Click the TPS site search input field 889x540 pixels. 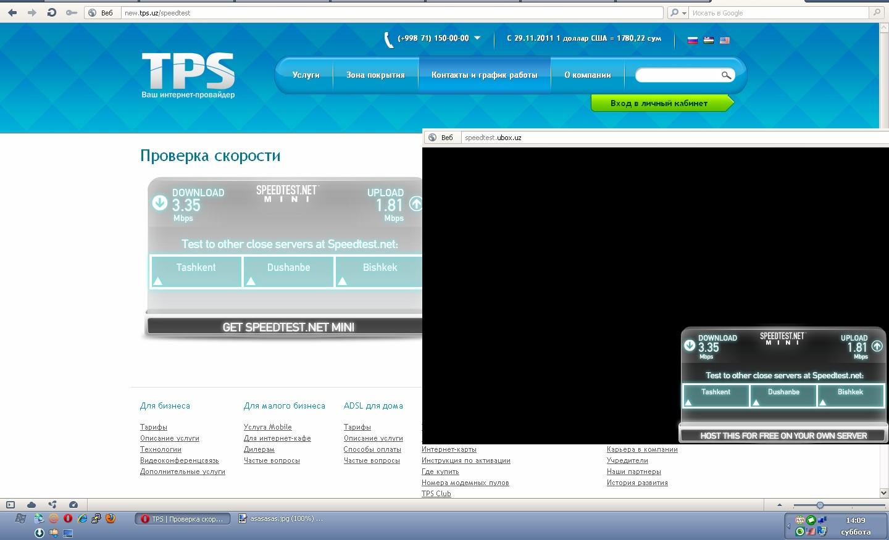678,75
